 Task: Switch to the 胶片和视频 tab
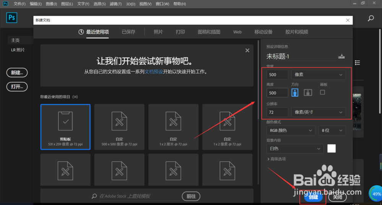(297, 32)
